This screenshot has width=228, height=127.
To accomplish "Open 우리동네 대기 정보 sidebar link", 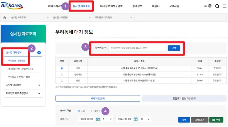I will pos(17,61).
